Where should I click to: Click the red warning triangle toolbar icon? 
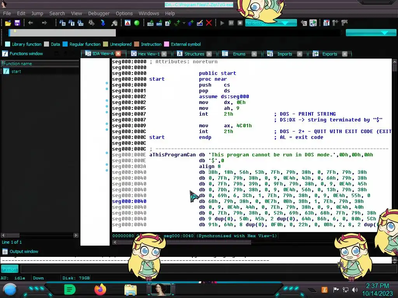point(127,23)
